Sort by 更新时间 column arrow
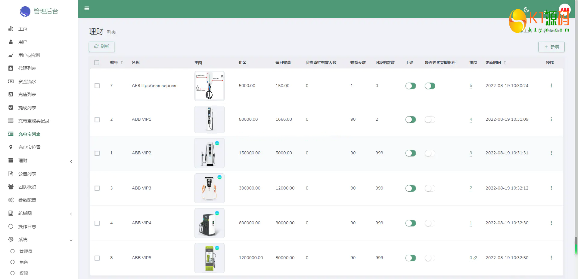This screenshot has width=578, height=279. click(x=505, y=62)
